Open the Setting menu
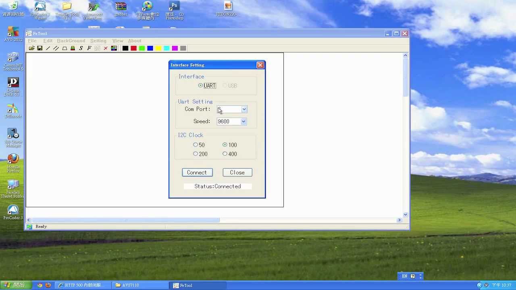Image resolution: width=516 pixels, height=290 pixels. (98, 41)
